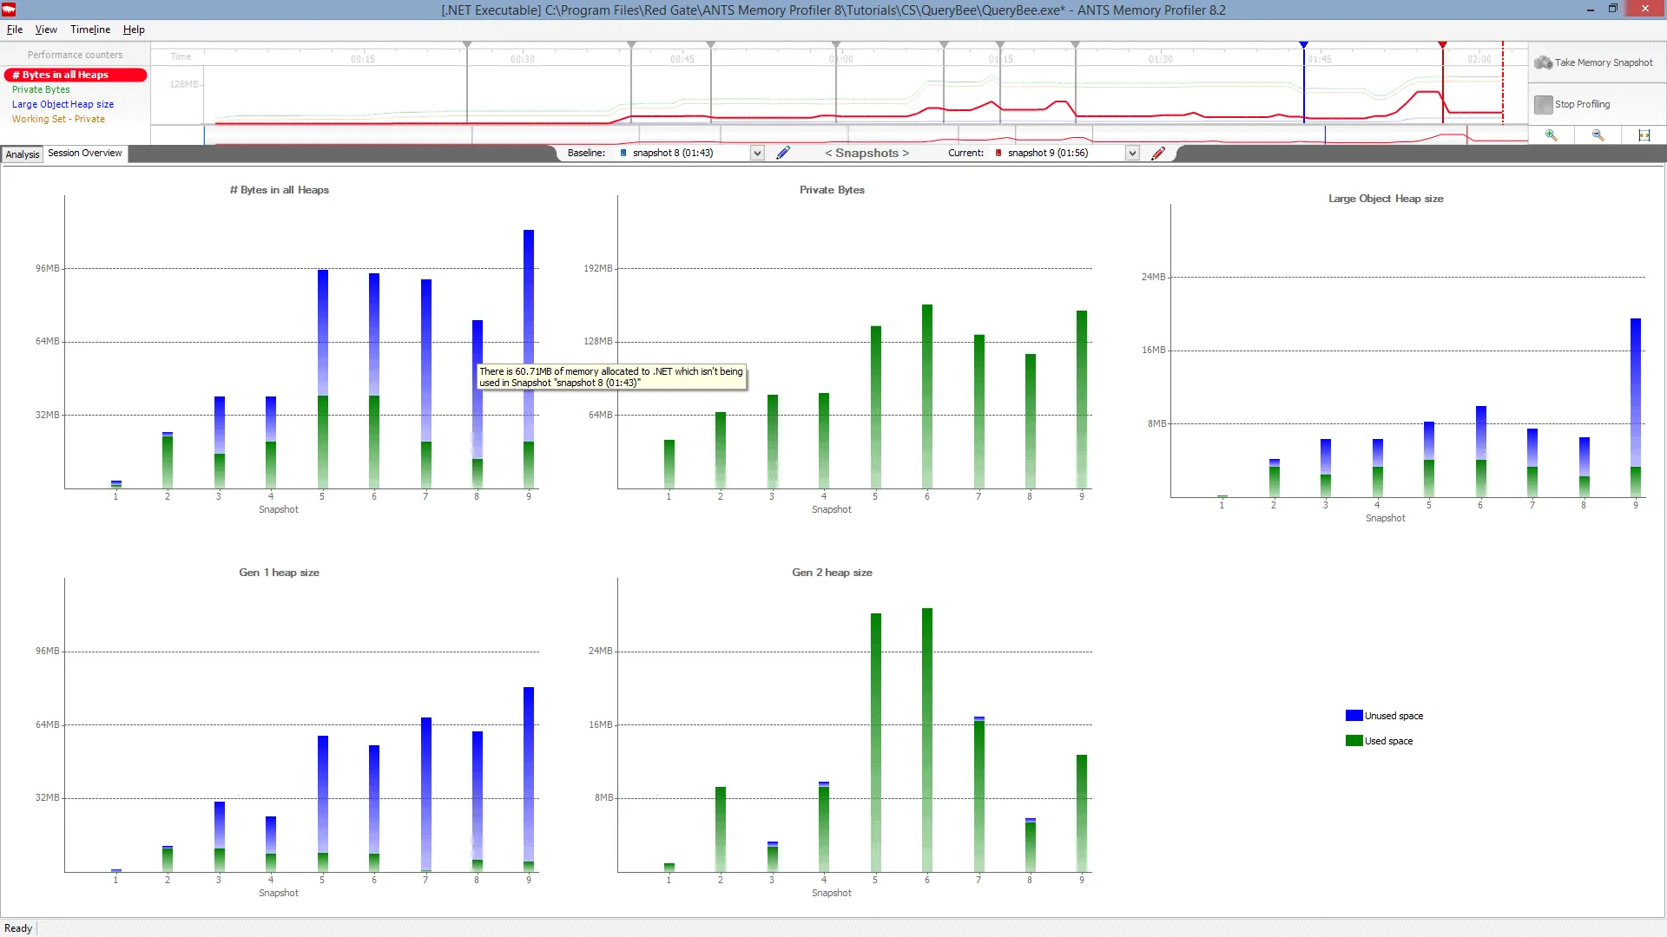Open the Timeline menu
This screenshot has width=1667, height=937.
click(x=89, y=29)
